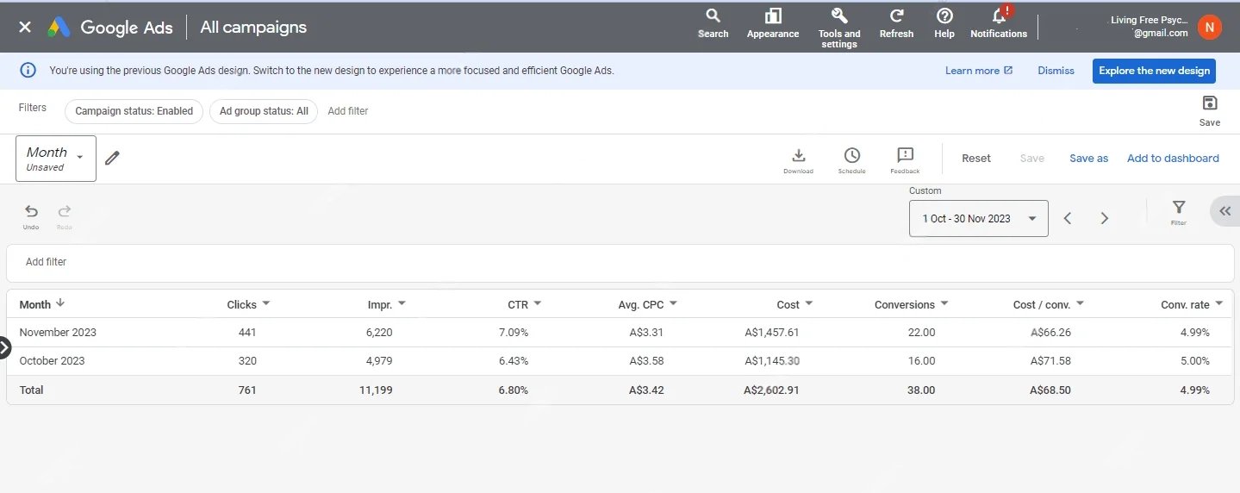Open the date range 1 Oct - 30 Nov 2023 dropdown
Viewport: 1240px width, 493px height.
click(979, 219)
